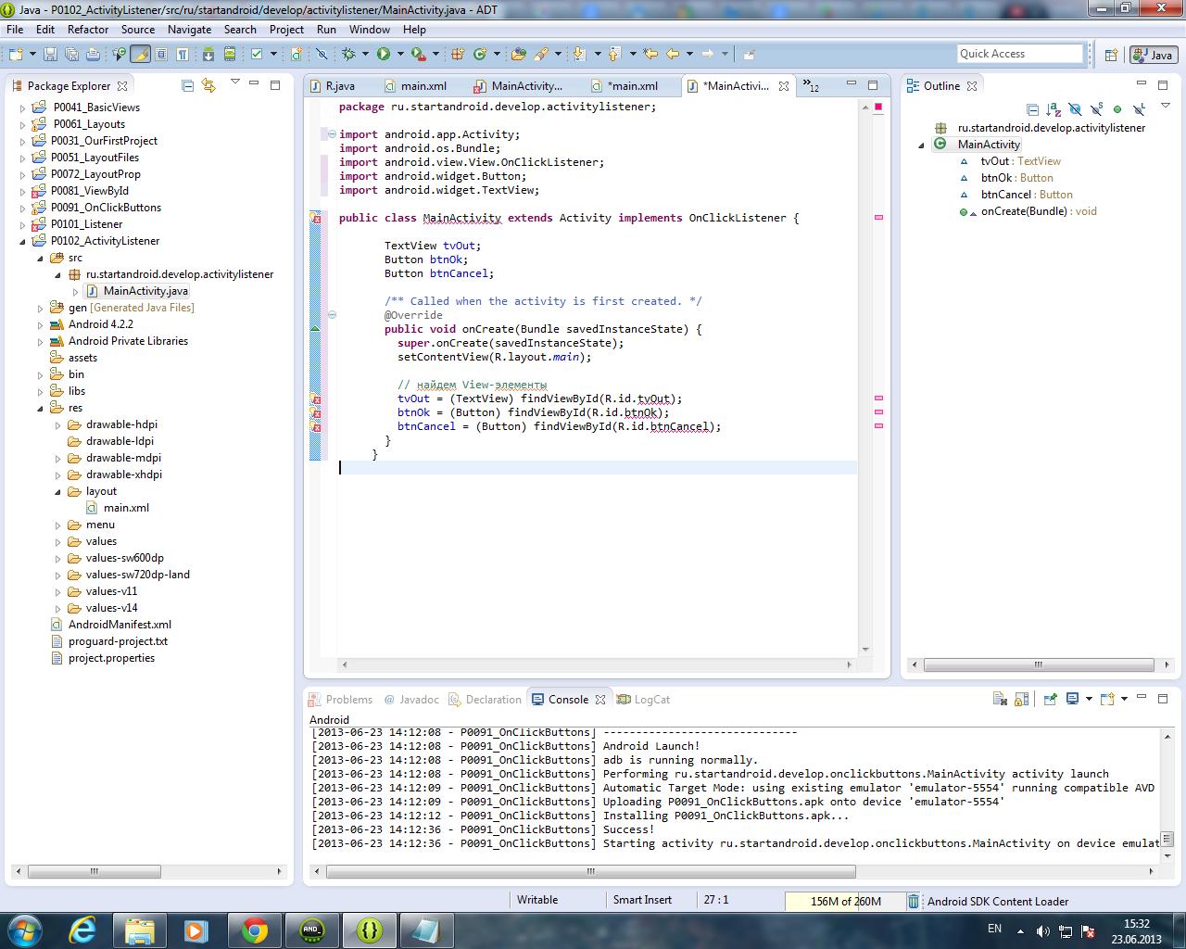The height and width of the screenshot is (949, 1186).
Task: Open the Debug dropdown arrow
Action: pos(365,54)
